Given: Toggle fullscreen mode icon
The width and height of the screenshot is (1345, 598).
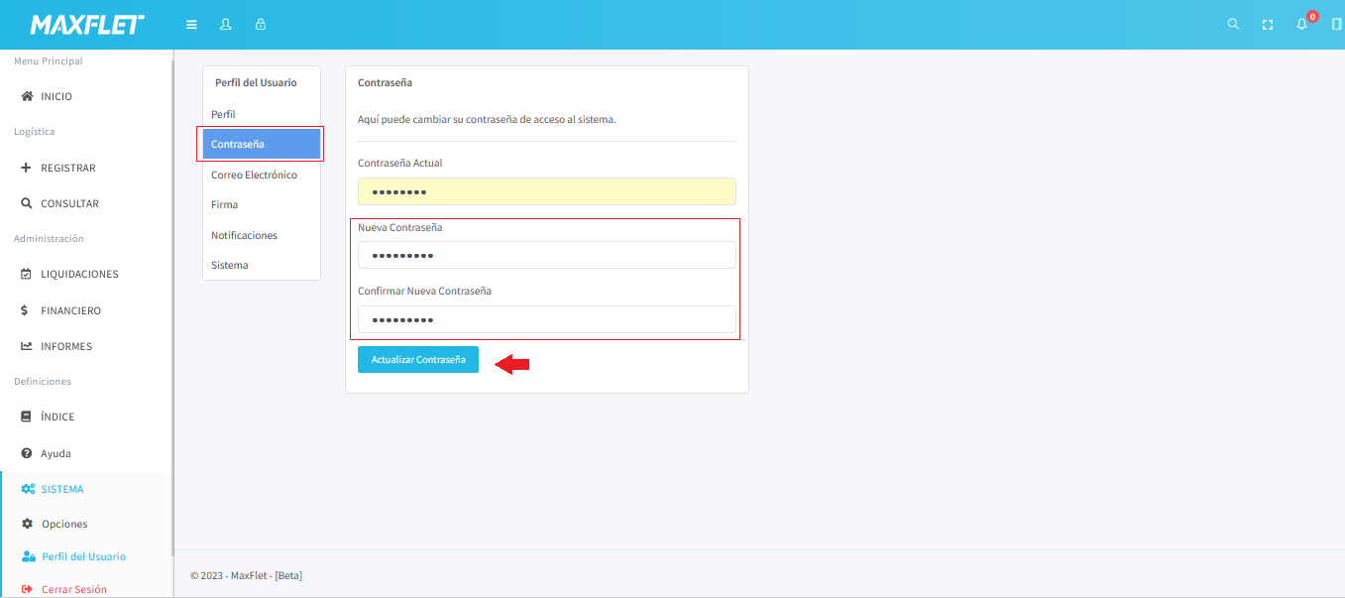Looking at the screenshot, I should coord(1267,25).
